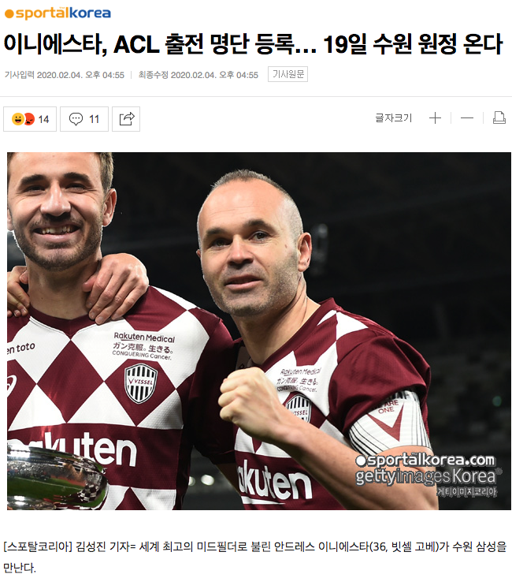Screen dimensions: 512x578
Task: Click the 글자크기 label
Action: pyautogui.click(x=393, y=118)
